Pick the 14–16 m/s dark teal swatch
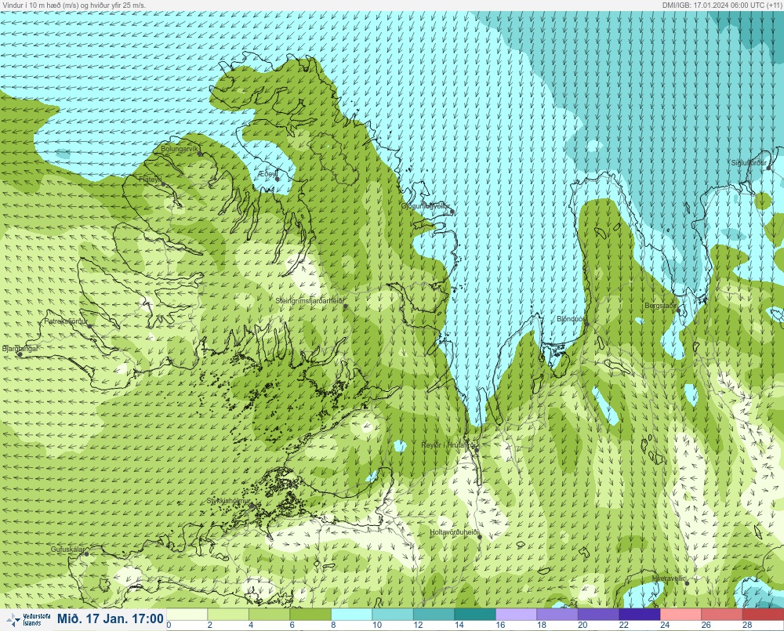Viewport: 784px width, 631px height. point(475,614)
